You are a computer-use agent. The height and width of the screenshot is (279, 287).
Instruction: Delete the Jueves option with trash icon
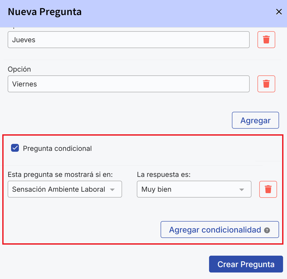pos(266,40)
